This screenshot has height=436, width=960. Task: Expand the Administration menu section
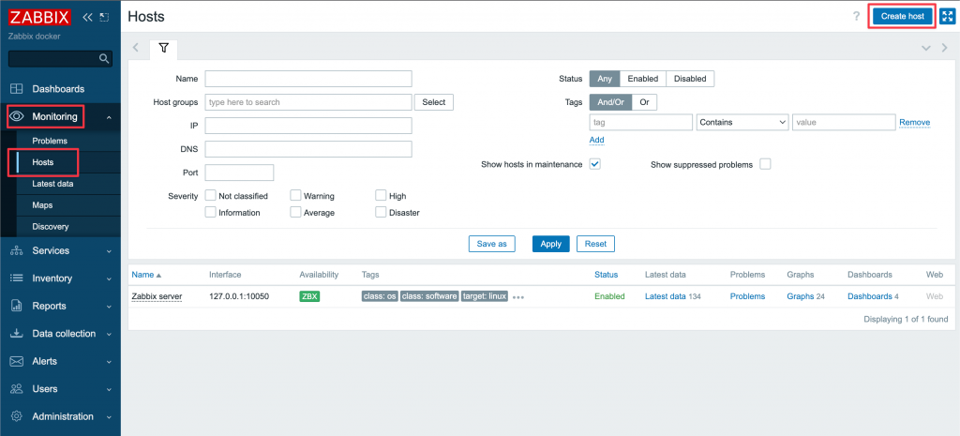pos(109,416)
